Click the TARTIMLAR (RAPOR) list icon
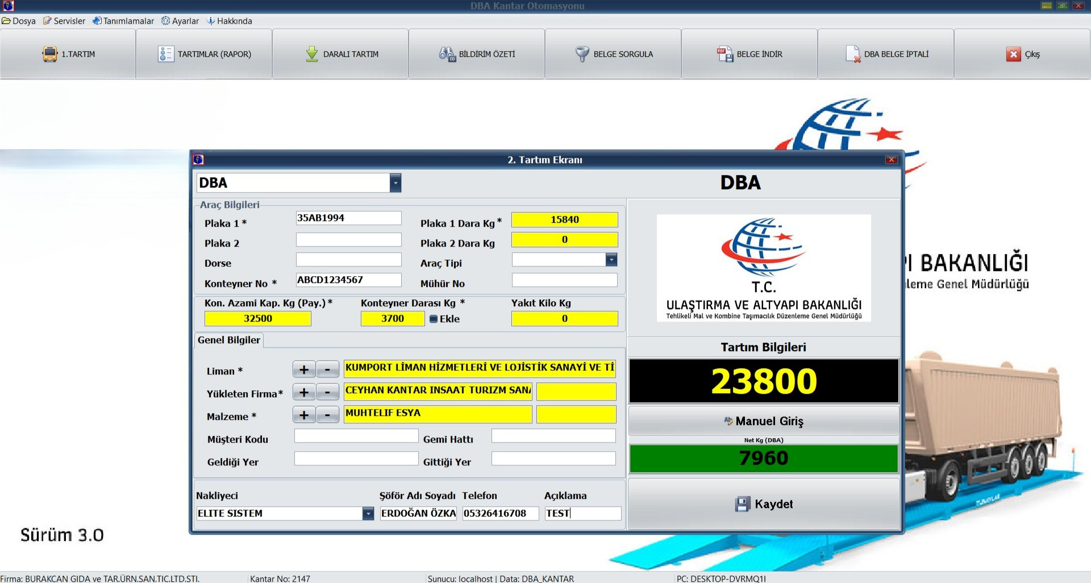The height and width of the screenshot is (583, 1091). coord(165,54)
